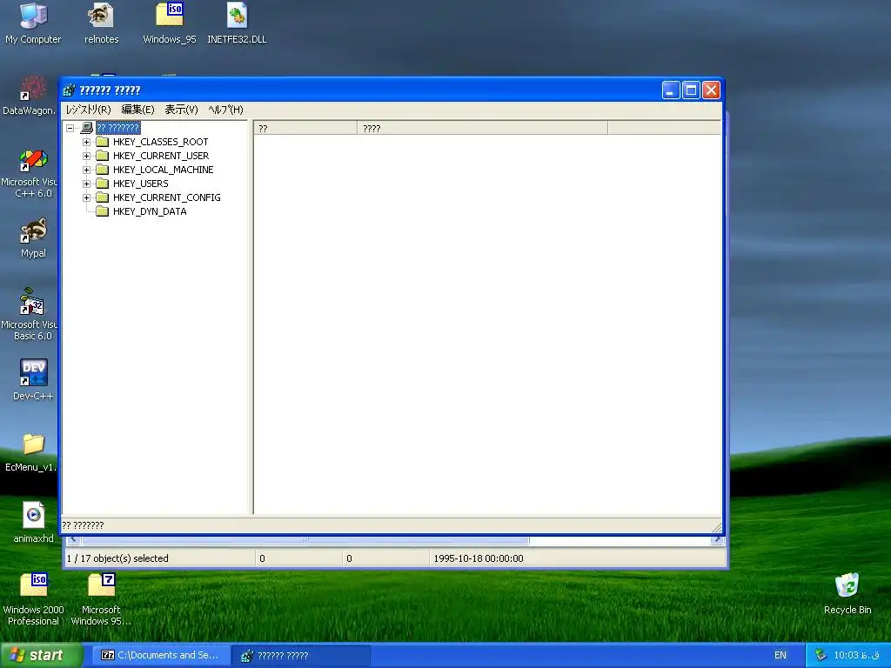This screenshot has height=668, width=891.
Task: Select Windows 2000 Professional iso icon
Action: [x=33, y=599]
